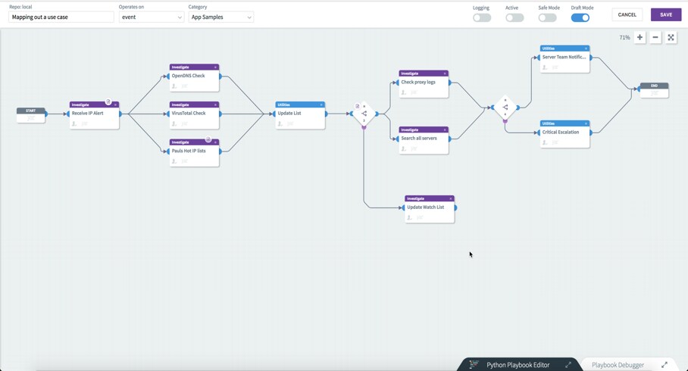Expand the Python Playbook Editor panel arrow
Screen dimensions: 688x371
coord(568,364)
